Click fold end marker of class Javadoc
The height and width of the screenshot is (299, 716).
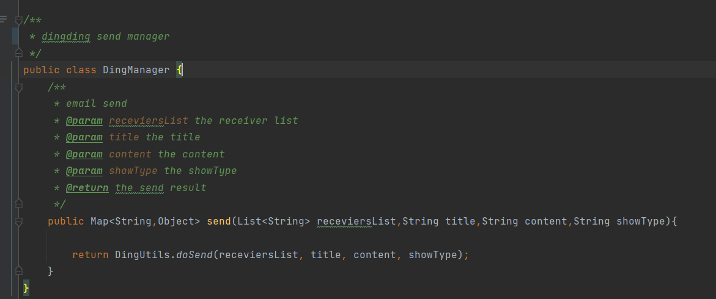point(19,53)
